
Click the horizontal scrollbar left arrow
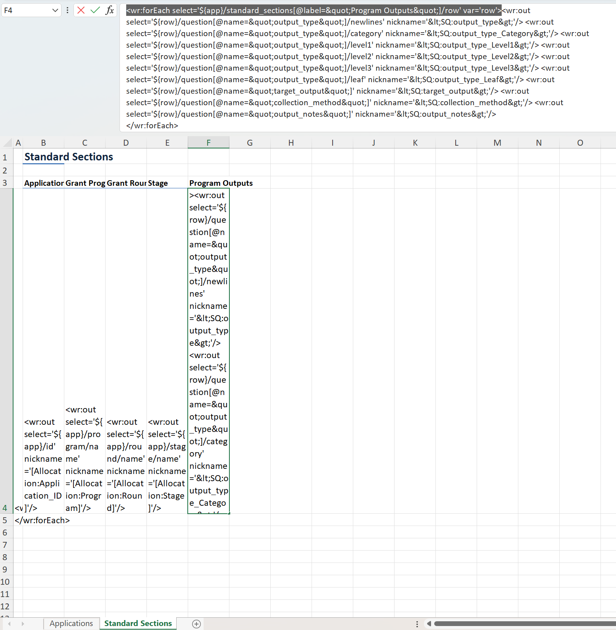(429, 624)
